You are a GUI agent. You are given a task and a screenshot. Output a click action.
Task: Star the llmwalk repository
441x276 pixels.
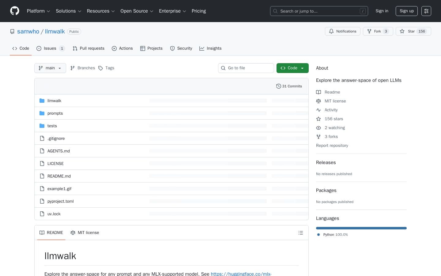(411, 31)
